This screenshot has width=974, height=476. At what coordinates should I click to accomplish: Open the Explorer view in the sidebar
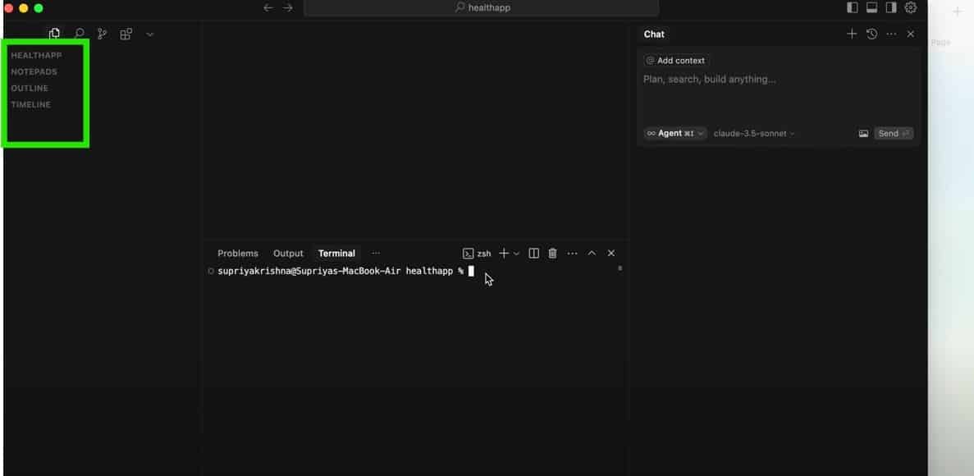(54, 34)
